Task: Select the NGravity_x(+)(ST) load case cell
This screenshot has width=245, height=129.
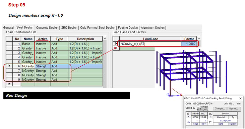Action: 150,44
